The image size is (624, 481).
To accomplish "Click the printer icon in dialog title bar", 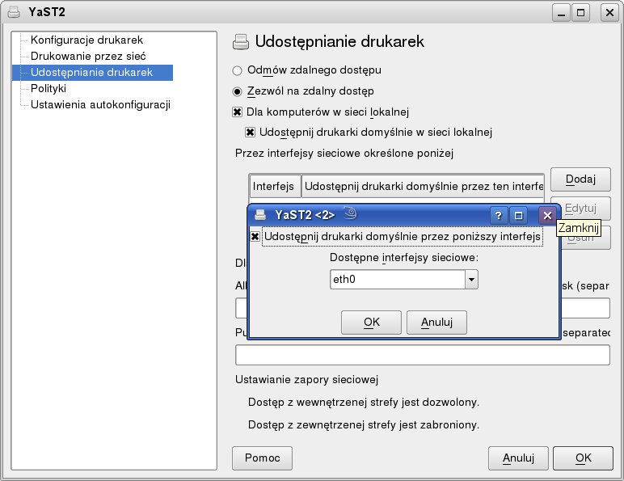I will (x=260, y=215).
